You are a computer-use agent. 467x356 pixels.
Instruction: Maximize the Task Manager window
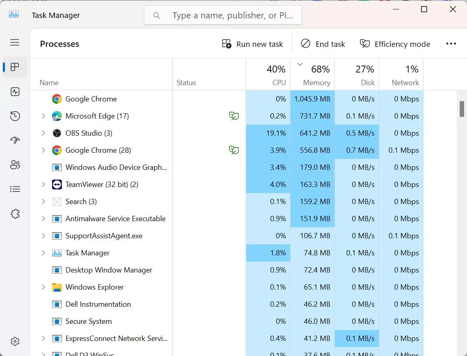point(424,9)
